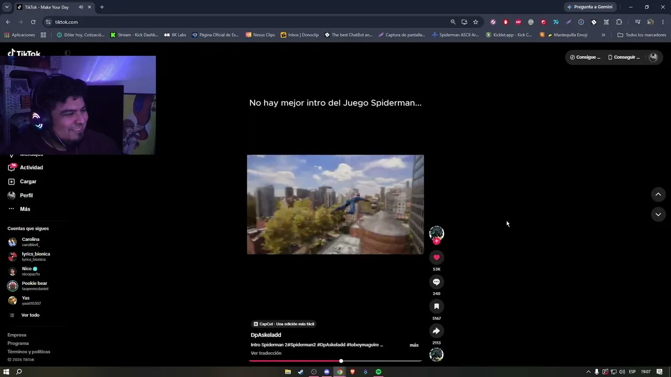
Task: Open the Perfil menu item
Action: coord(26,195)
